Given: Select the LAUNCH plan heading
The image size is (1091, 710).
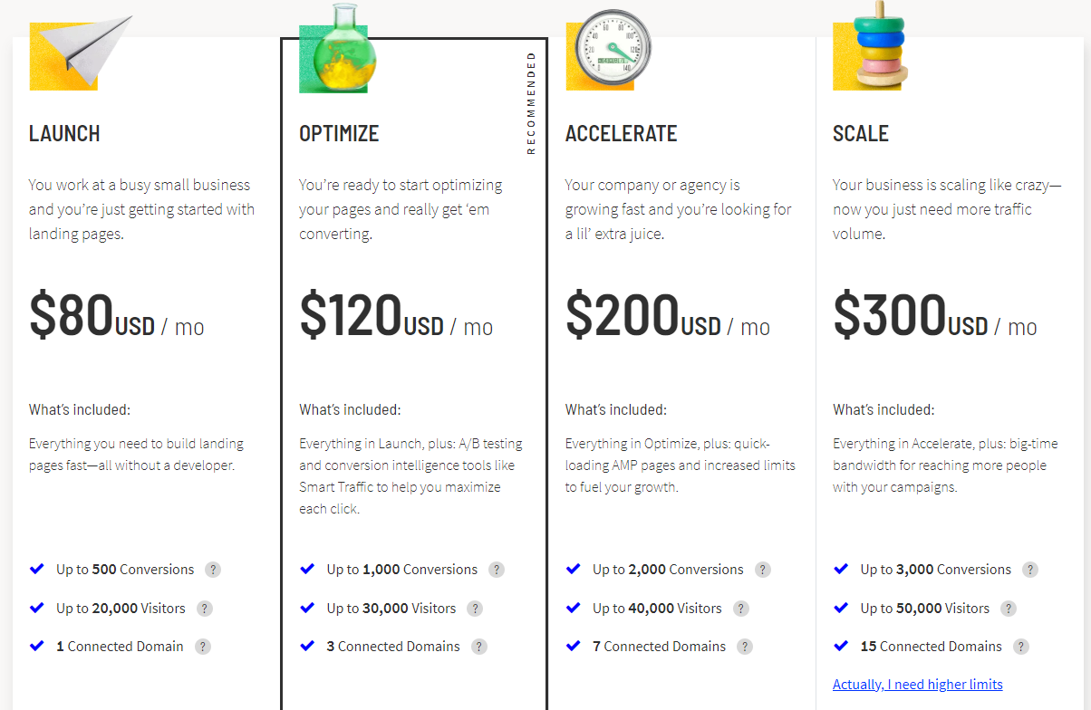Looking at the screenshot, I should 64,134.
